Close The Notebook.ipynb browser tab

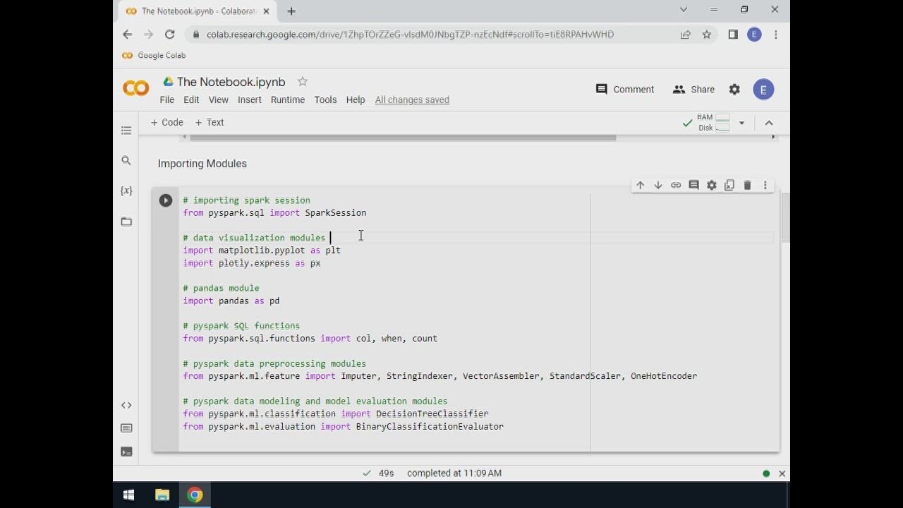point(266,11)
